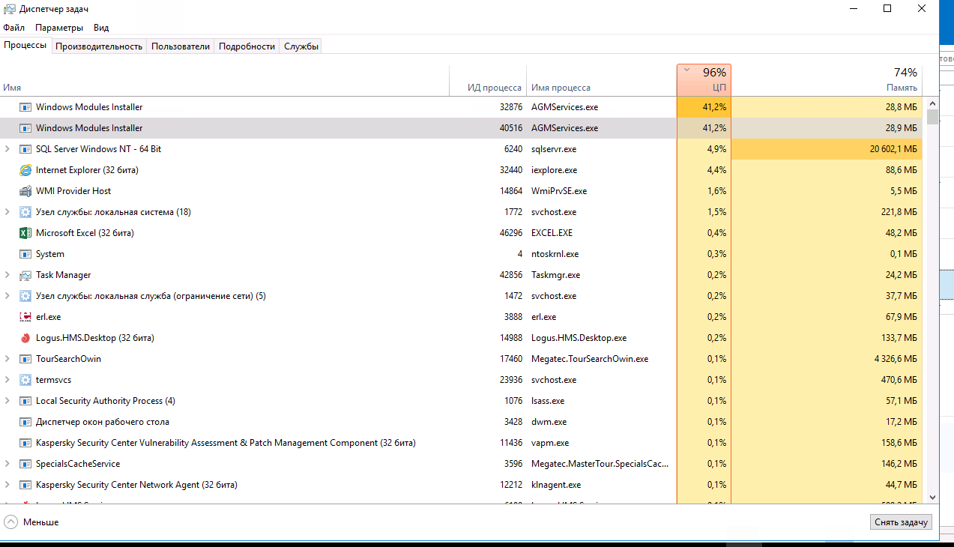Click the klnagent.exe process name
Screen dimensions: 954x547
(556, 485)
